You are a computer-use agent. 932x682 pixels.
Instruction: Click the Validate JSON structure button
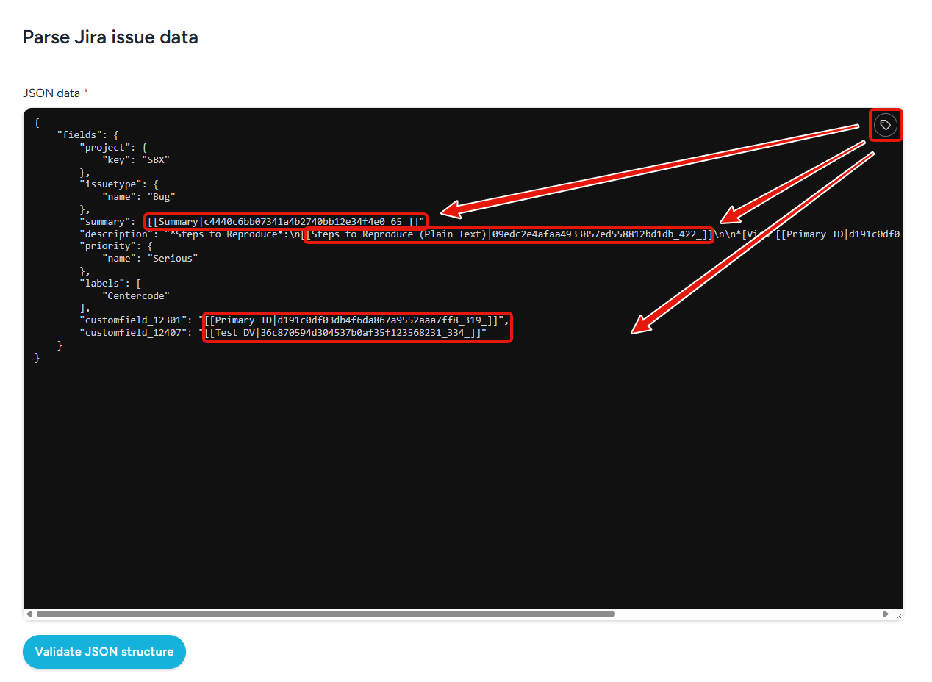104,652
